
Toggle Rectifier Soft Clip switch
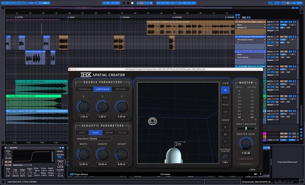click(59, 157)
